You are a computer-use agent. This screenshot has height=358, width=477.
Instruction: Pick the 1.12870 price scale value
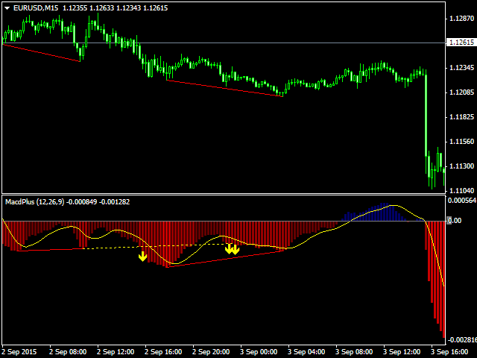tap(461, 19)
